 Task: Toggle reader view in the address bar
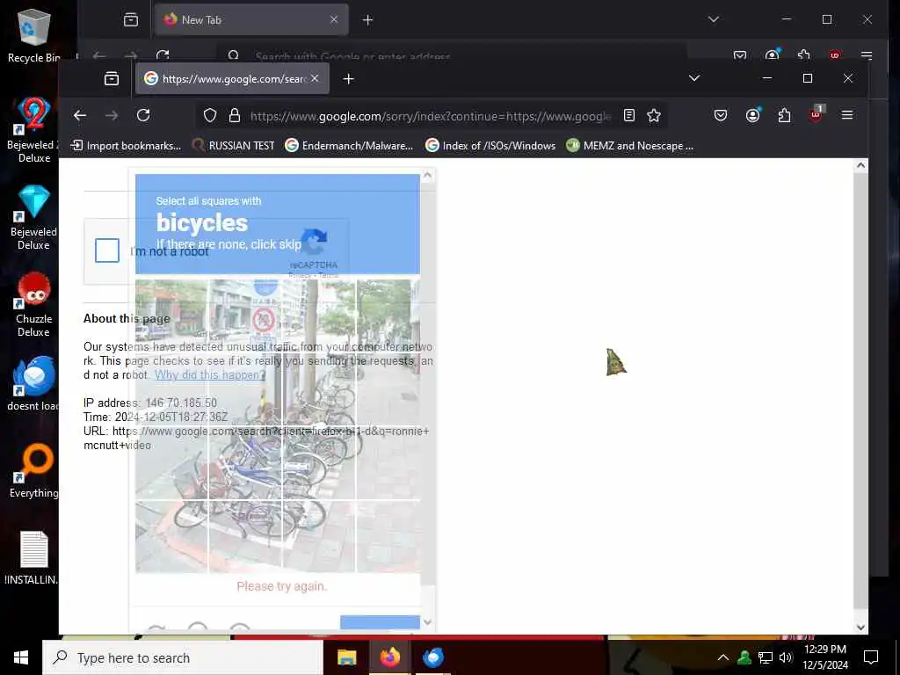(629, 116)
